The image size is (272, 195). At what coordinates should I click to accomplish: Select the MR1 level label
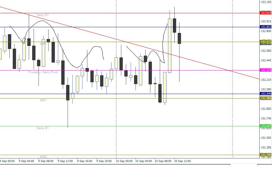(x=43, y=44)
